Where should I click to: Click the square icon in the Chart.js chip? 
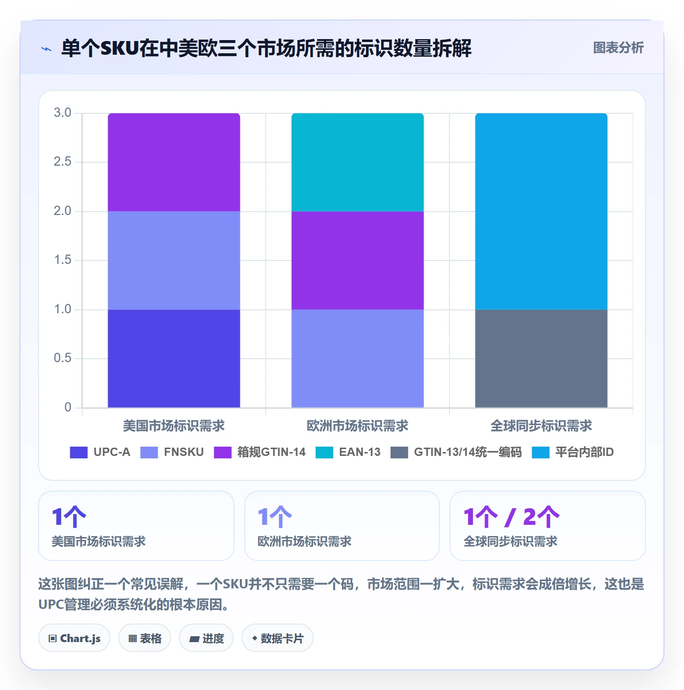click(x=53, y=638)
